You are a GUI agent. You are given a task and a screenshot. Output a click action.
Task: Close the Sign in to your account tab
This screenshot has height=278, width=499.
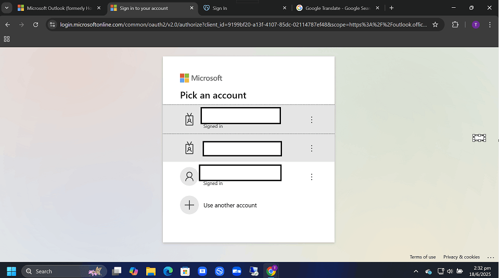pyautogui.click(x=191, y=8)
